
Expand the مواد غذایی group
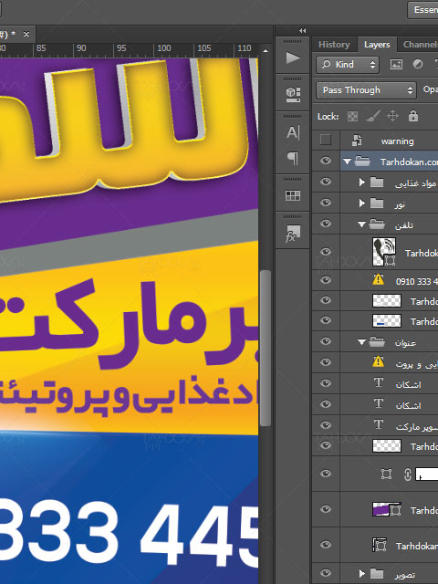point(361,182)
